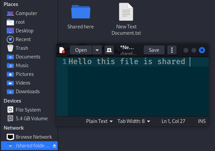The width and height of the screenshot is (215, 151).
Task: Expand the Open recent files arrow
Action: (x=97, y=50)
